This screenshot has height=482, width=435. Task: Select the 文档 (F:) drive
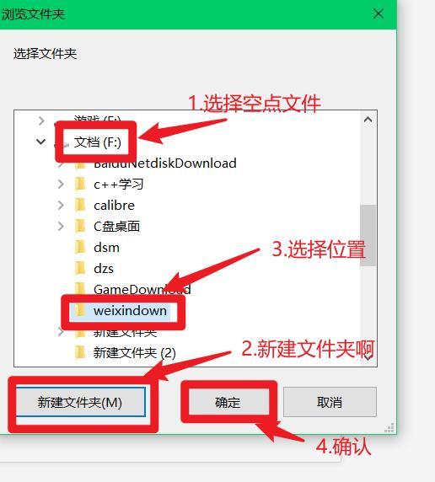tap(98, 142)
